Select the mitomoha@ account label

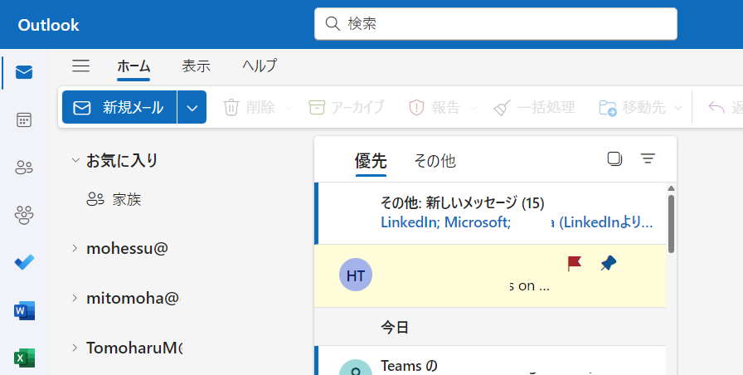[134, 298]
